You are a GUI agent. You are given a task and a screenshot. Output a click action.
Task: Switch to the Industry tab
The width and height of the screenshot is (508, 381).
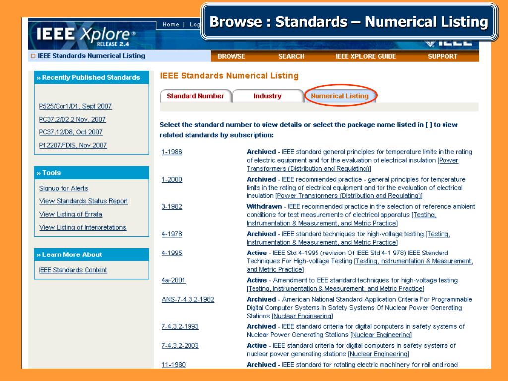pyautogui.click(x=267, y=96)
